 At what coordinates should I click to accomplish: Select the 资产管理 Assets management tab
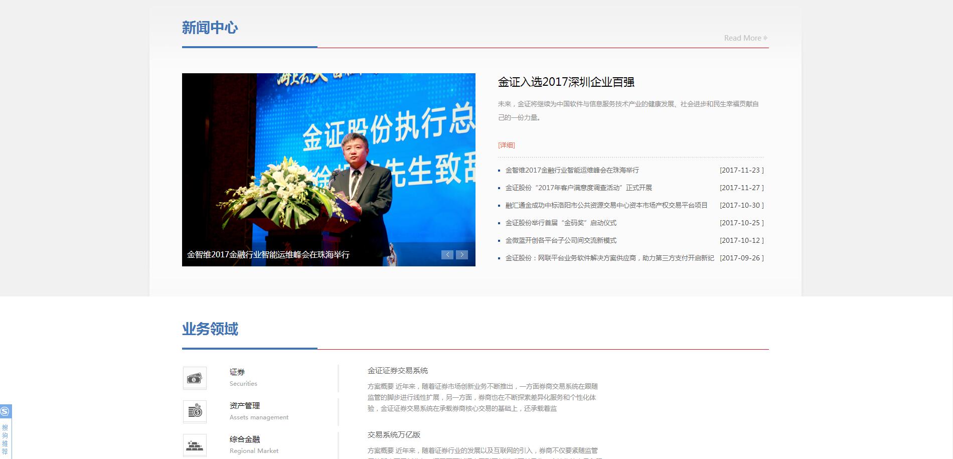point(245,406)
